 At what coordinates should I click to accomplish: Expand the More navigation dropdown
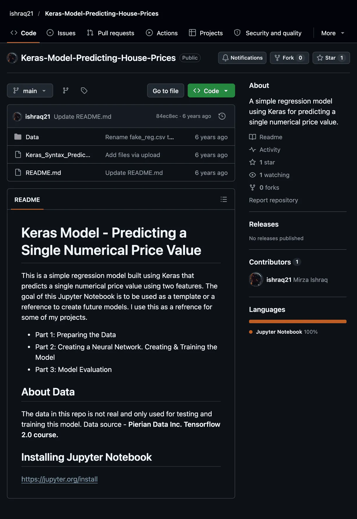pos(333,33)
